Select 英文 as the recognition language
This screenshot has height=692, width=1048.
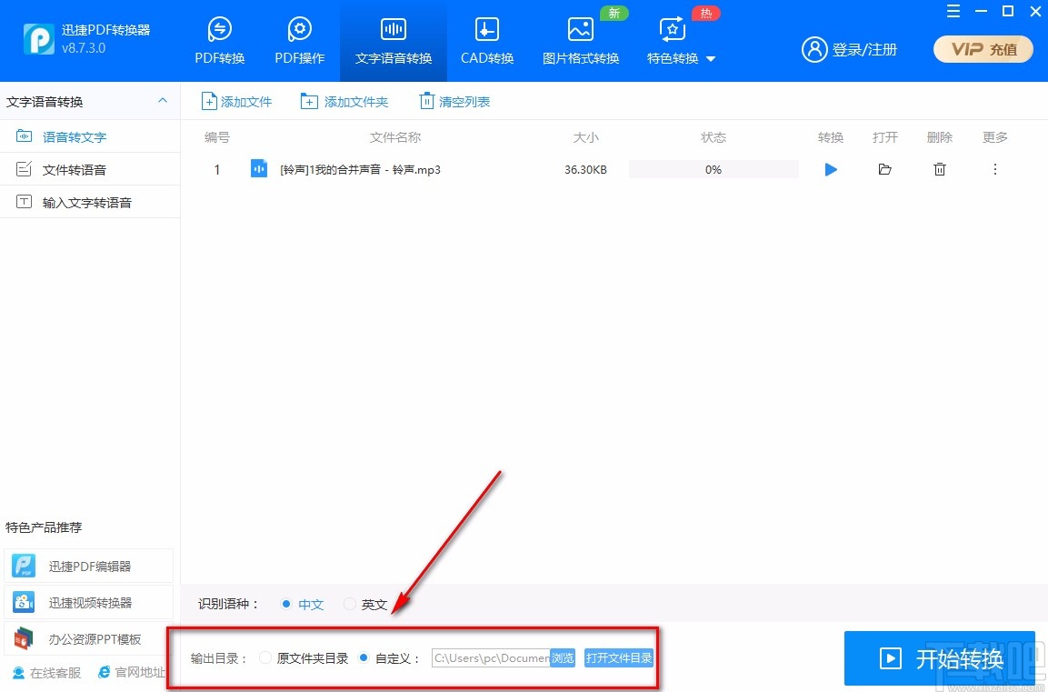tap(349, 604)
